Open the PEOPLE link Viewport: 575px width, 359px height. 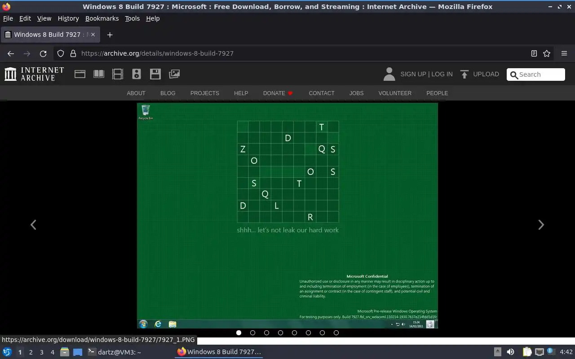tap(437, 93)
